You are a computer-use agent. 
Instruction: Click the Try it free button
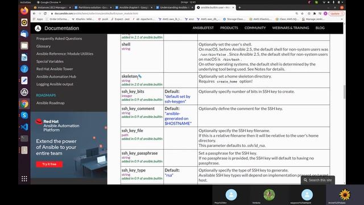tap(49, 164)
